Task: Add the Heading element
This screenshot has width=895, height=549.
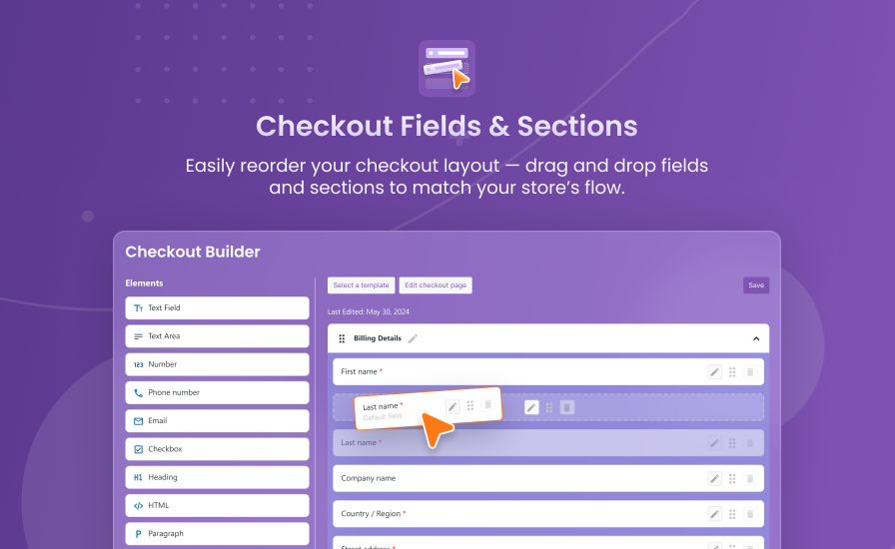Action: (217, 477)
